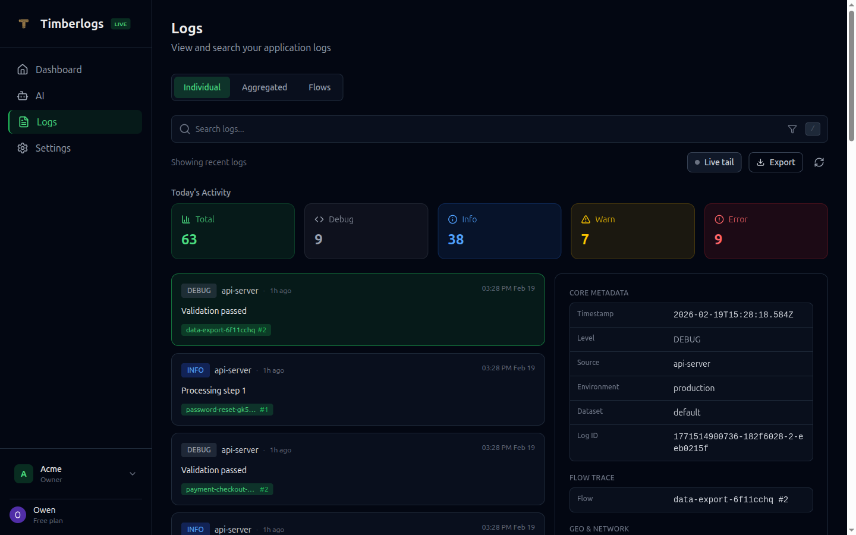Click the Export button
This screenshot has height=535, width=856.
point(775,162)
